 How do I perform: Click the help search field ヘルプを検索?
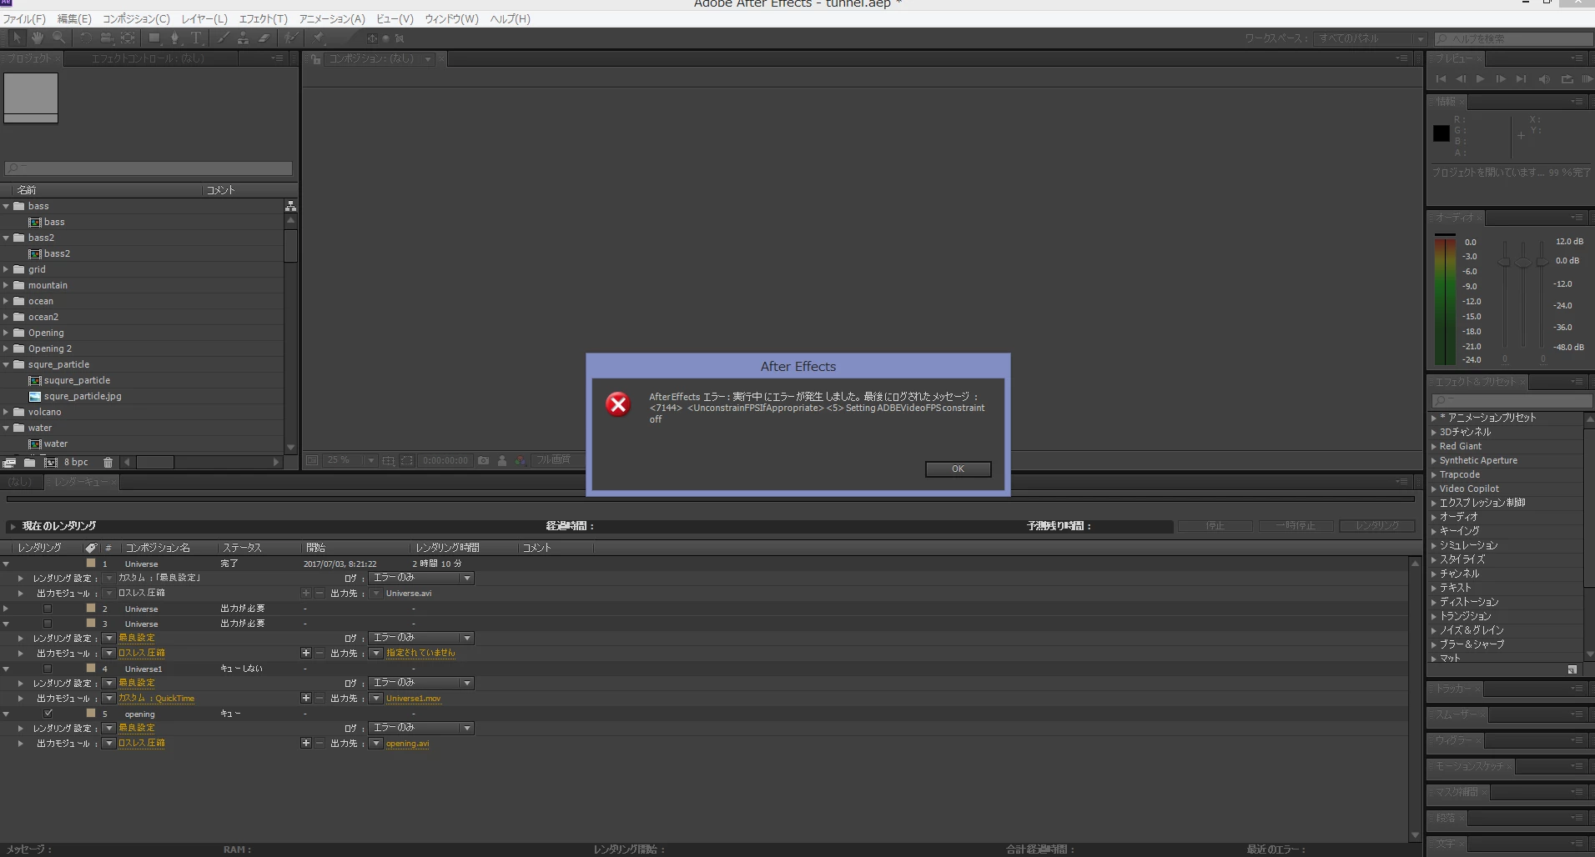click(x=1513, y=39)
